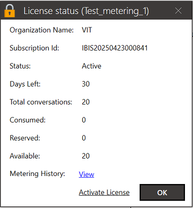The height and width of the screenshot is (208, 193).
Task: Click the Days Left label
Action: click(x=25, y=84)
